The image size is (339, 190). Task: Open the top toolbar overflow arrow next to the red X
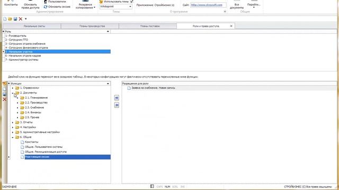point(26,19)
